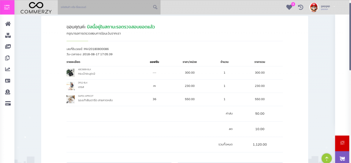The width and height of the screenshot is (351, 163).
Task: Open the credit card sidebar icon
Action: tap(8, 104)
